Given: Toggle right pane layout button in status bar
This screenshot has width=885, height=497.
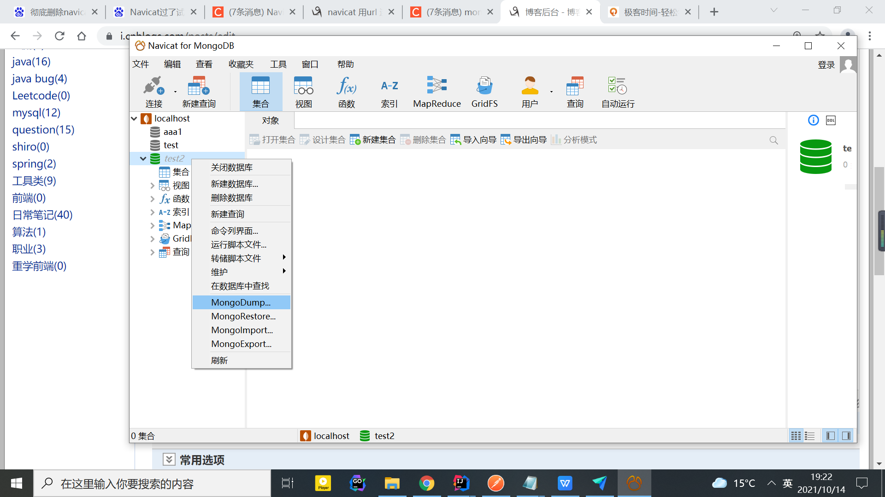Looking at the screenshot, I should click(x=846, y=435).
